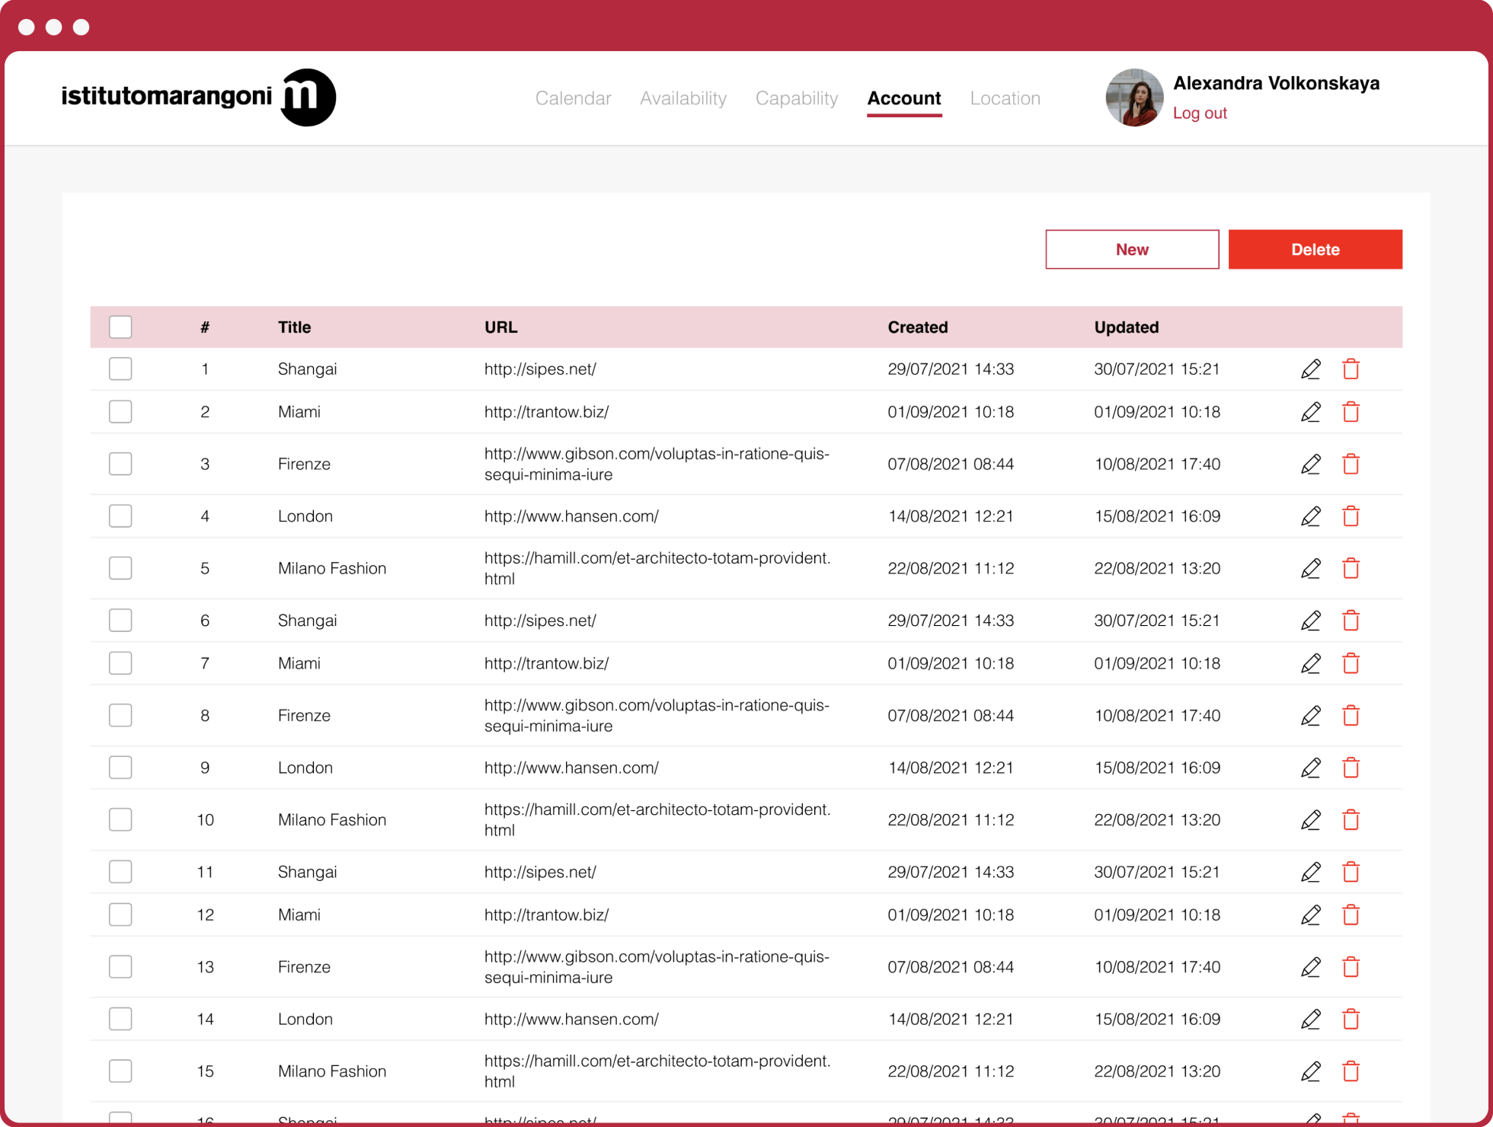Open row 2 URL http://trantow.biz/
Viewport: 1493px width, 1127px height.
546,412
